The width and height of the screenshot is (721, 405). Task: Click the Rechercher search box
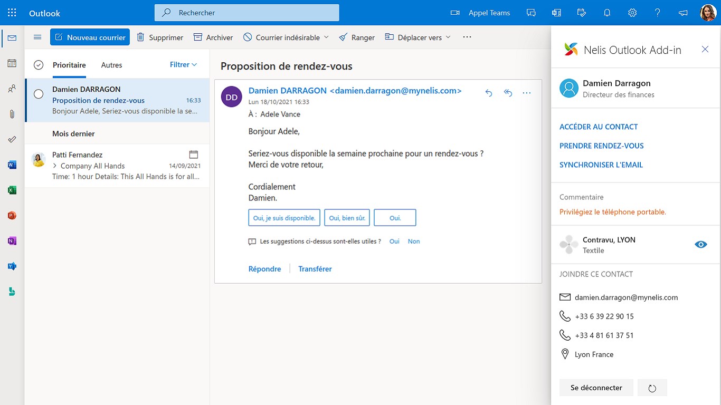[x=247, y=13]
